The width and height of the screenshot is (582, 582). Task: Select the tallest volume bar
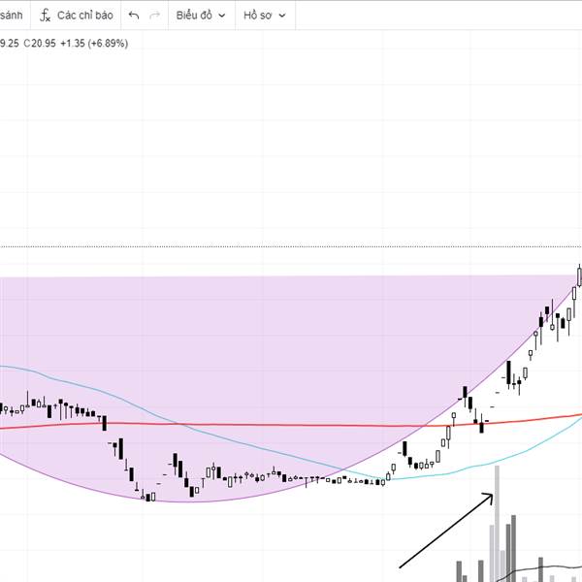[497, 524]
